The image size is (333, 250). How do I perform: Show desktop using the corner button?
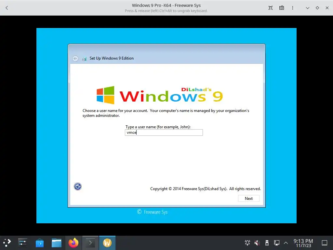point(325,243)
